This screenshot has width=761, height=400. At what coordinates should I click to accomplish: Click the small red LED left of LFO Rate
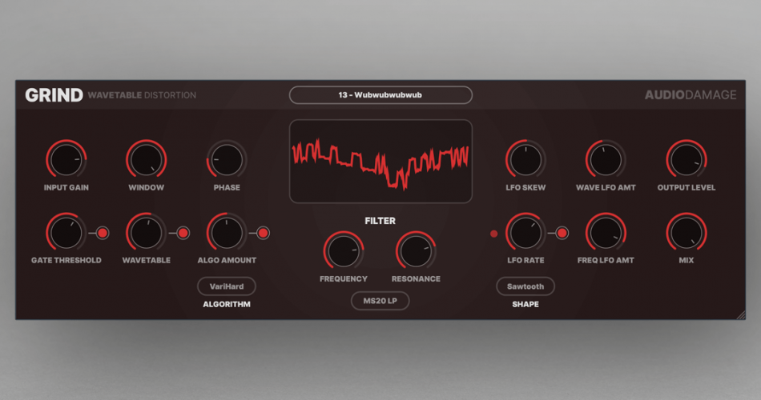pos(493,234)
